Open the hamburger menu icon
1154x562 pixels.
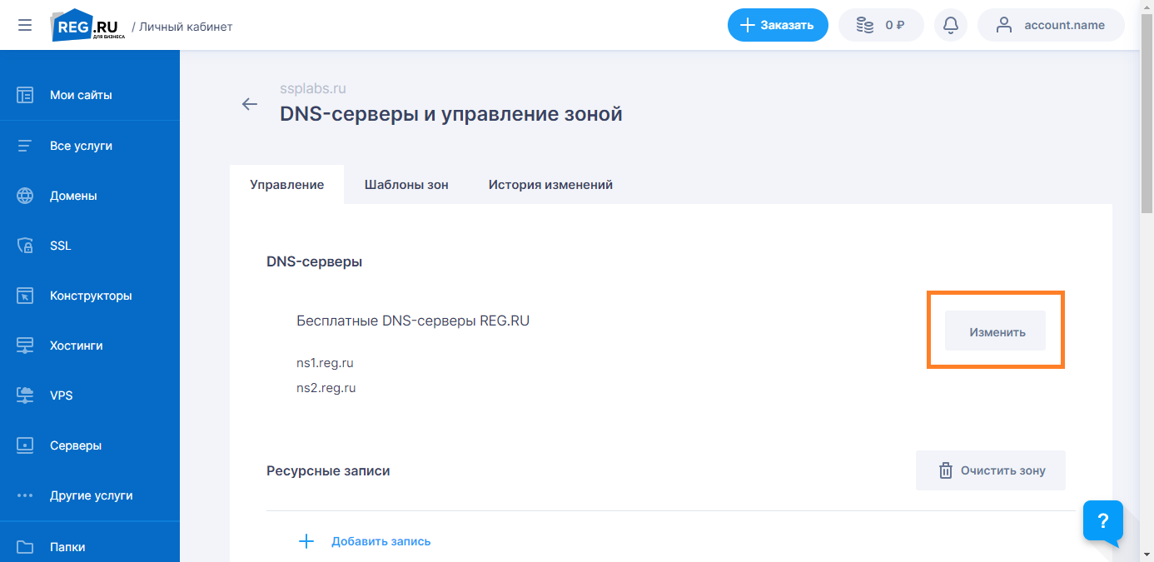pos(25,25)
